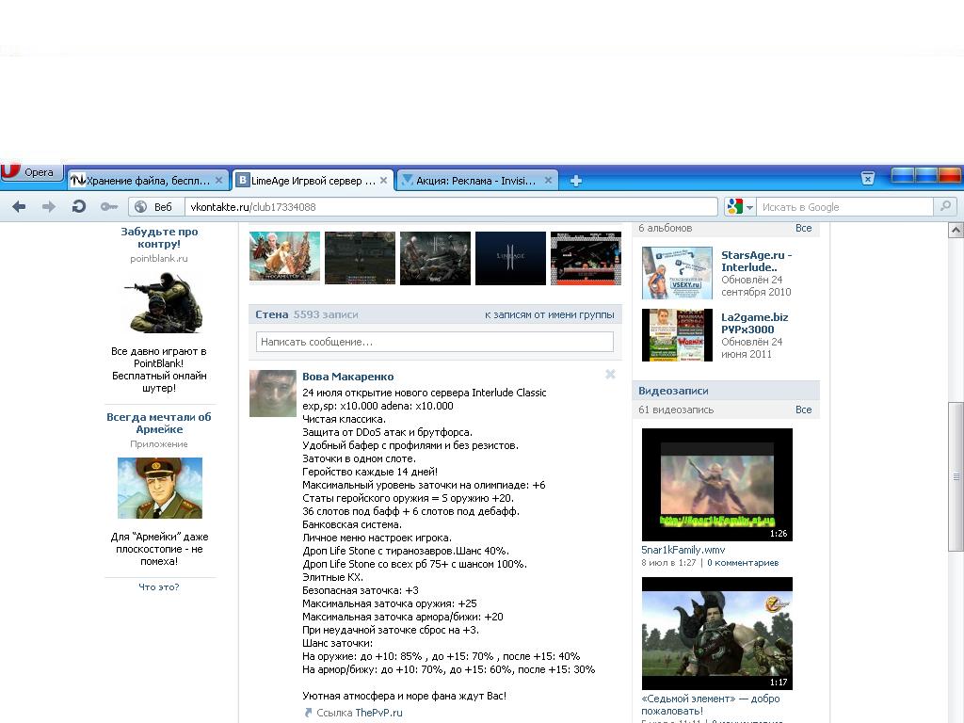Image resolution: width=964 pixels, height=723 pixels.
Task: Click the password wand key icon
Action: click(x=109, y=206)
